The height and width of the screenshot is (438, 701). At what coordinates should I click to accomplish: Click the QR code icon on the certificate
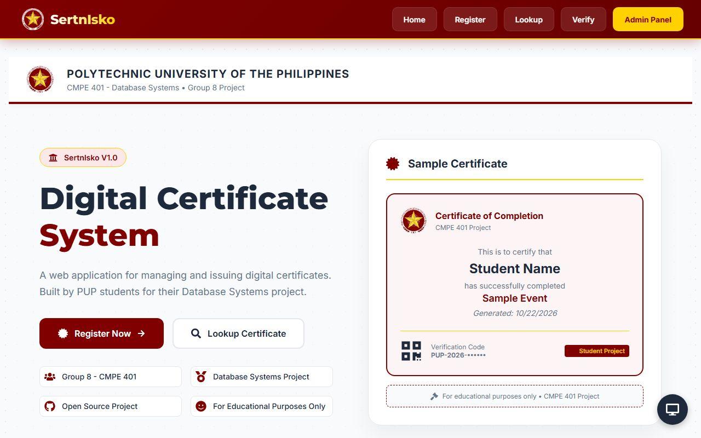411,351
